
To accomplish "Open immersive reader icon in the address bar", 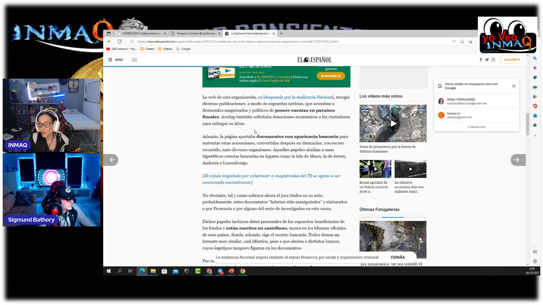I will click(462, 42).
